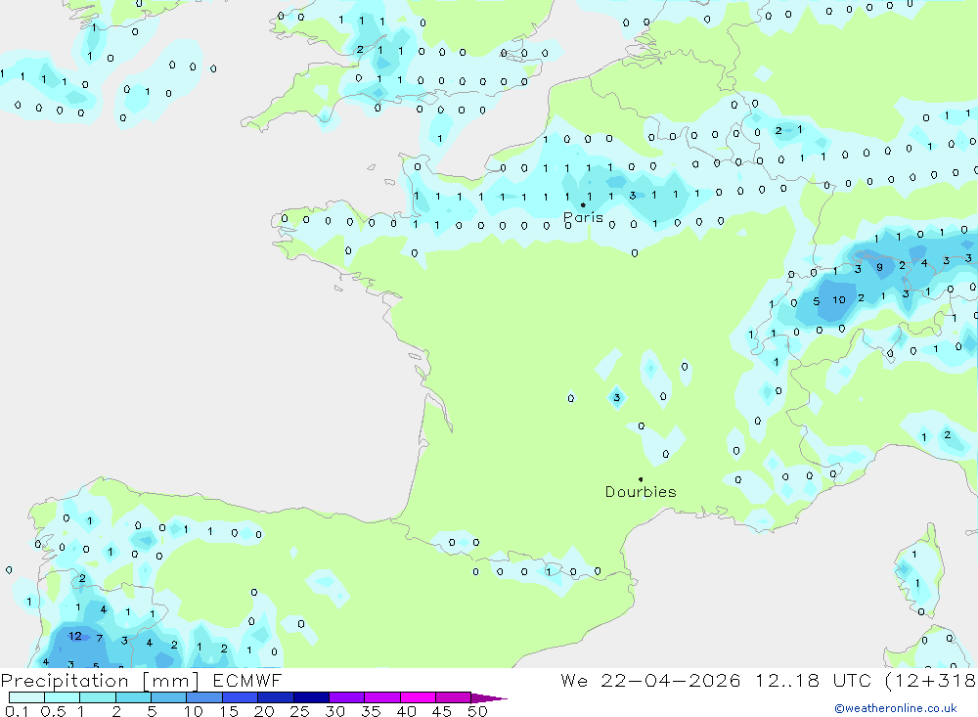Click the 20–25 mm dark blue legend swatch
The width and height of the screenshot is (978, 717).
pyautogui.click(x=276, y=697)
